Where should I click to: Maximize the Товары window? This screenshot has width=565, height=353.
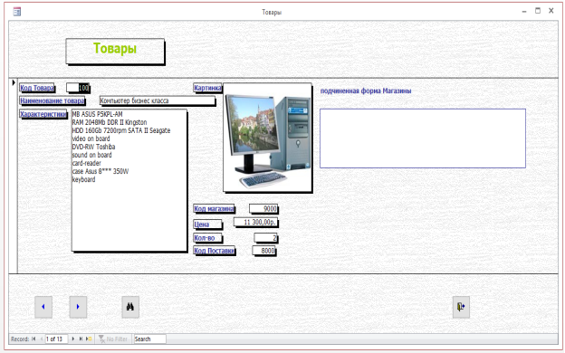click(x=538, y=11)
